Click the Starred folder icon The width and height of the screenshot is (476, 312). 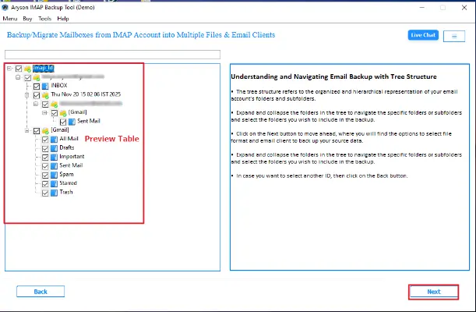54,184
